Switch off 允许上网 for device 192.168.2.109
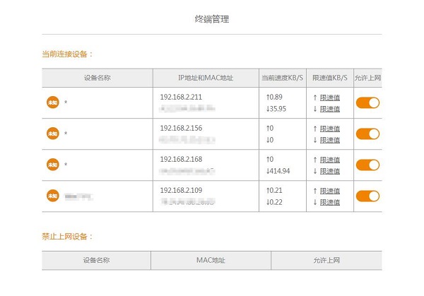The width and height of the screenshot is (424, 296). pyautogui.click(x=367, y=196)
